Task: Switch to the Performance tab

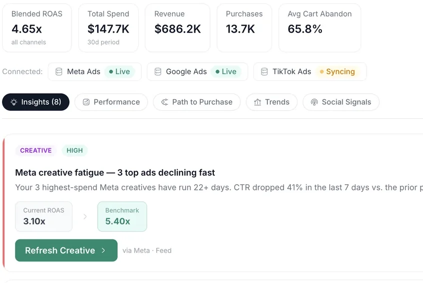Action: pyautogui.click(x=111, y=102)
